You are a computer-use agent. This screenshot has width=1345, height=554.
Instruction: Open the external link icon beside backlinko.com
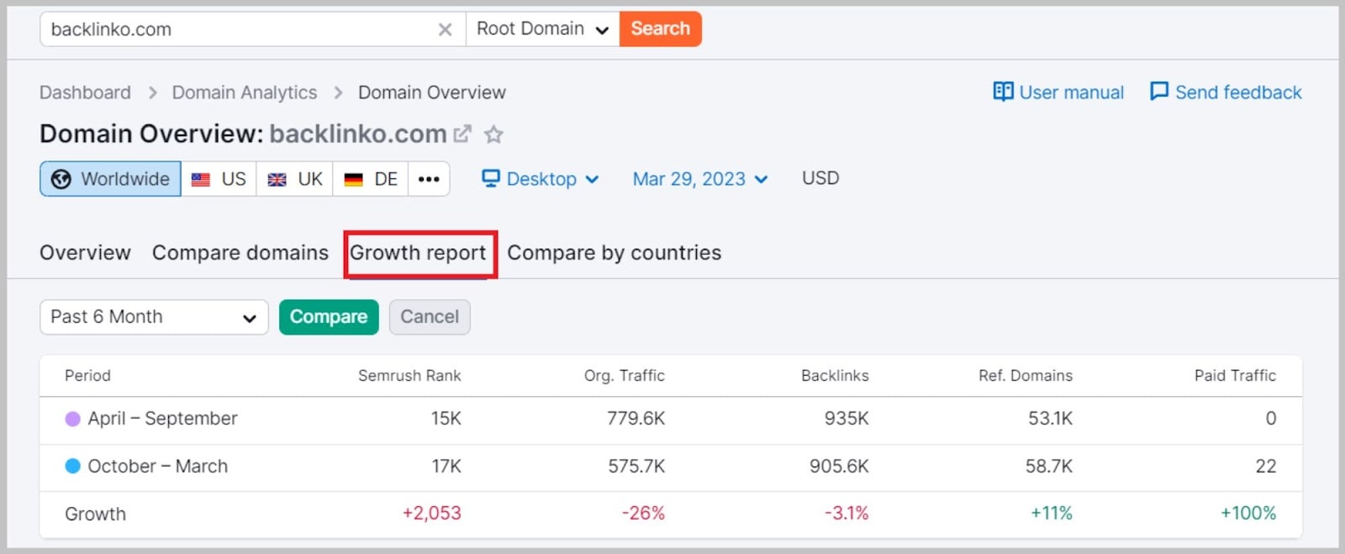[462, 134]
